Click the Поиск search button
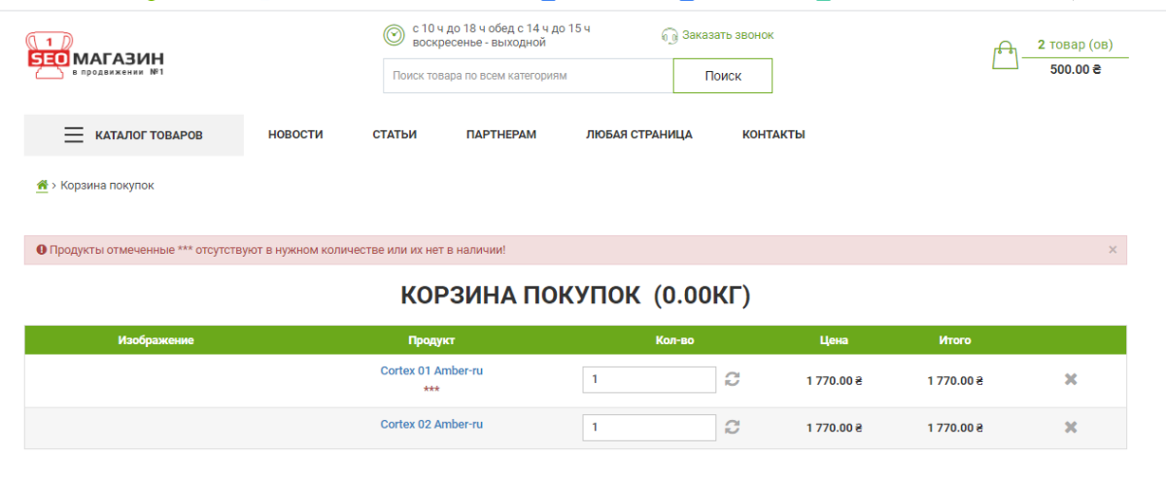This screenshot has width=1166, height=490. pos(723,76)
